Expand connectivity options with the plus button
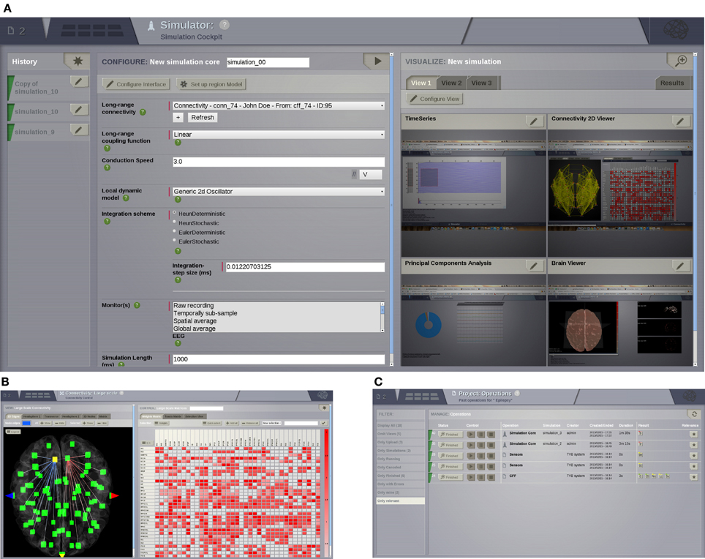The width and height of the screenshot is (705, 559). (178, 117)
